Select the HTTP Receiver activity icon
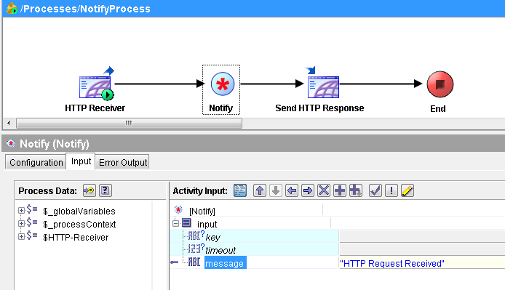 pos(96,85)
